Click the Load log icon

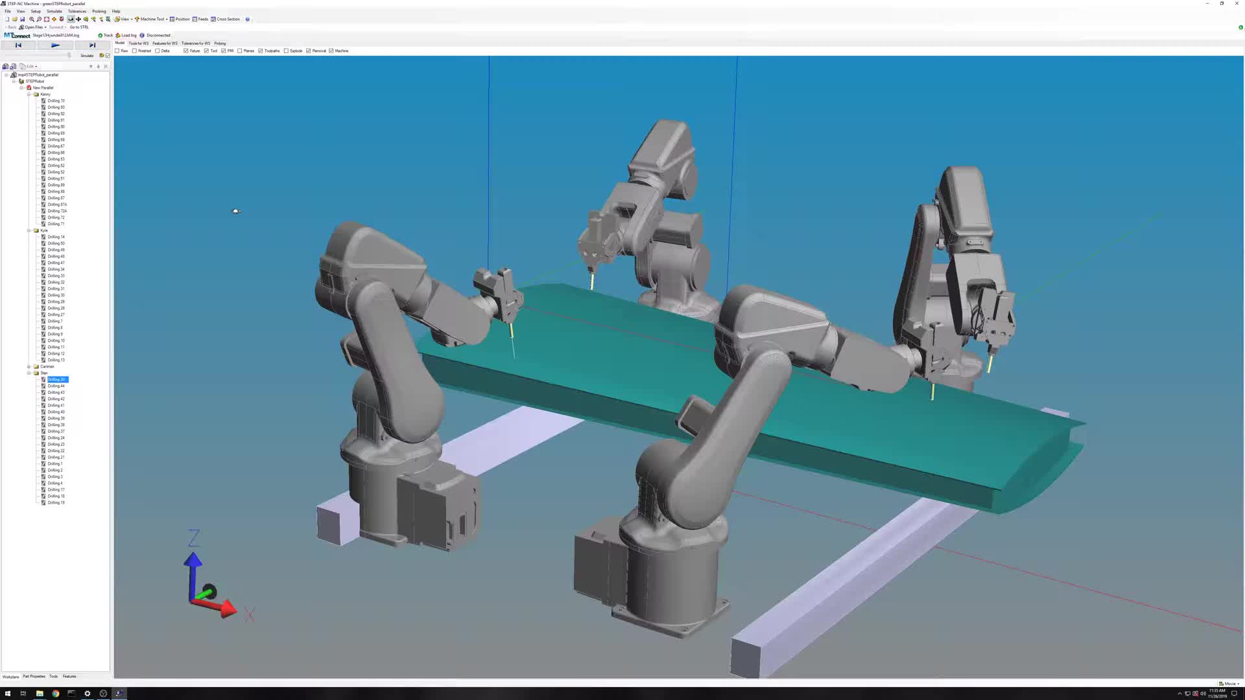(x=117, y=35)
